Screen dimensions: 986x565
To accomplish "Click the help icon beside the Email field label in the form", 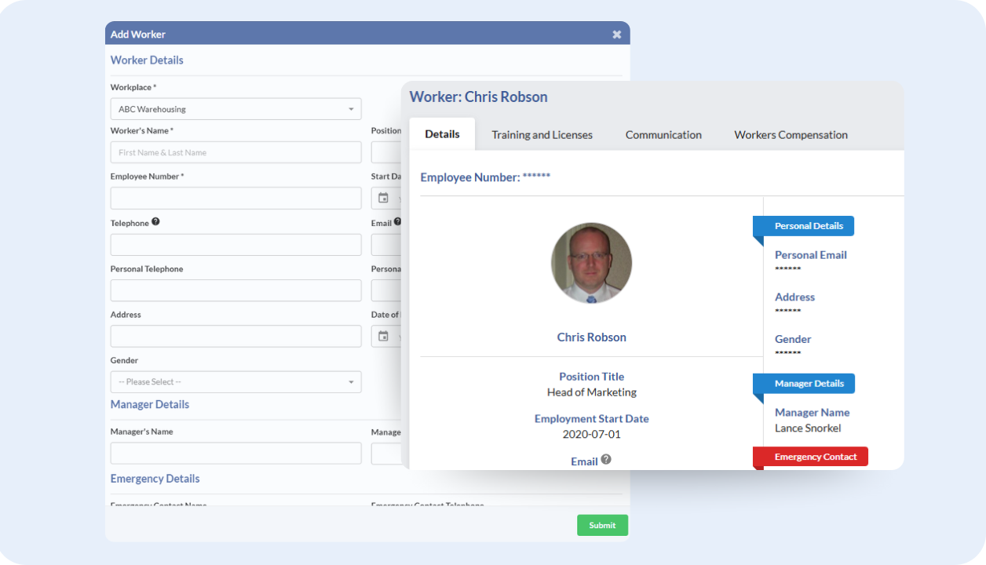I will point(397,222).
